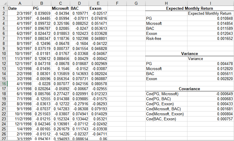Click the Risk-free label cell
Image resolution: width=234 pixels, height=141 pixels.
(x=167, y=39)
